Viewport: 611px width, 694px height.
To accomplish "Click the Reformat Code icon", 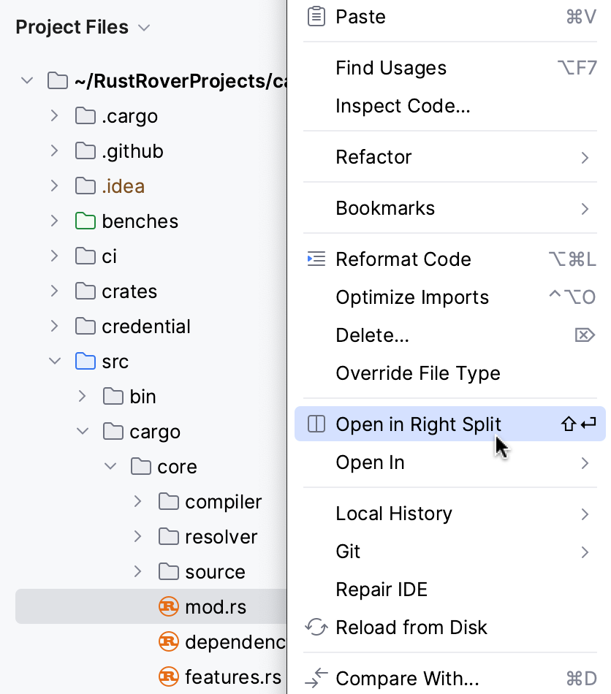I will (316, 259).
